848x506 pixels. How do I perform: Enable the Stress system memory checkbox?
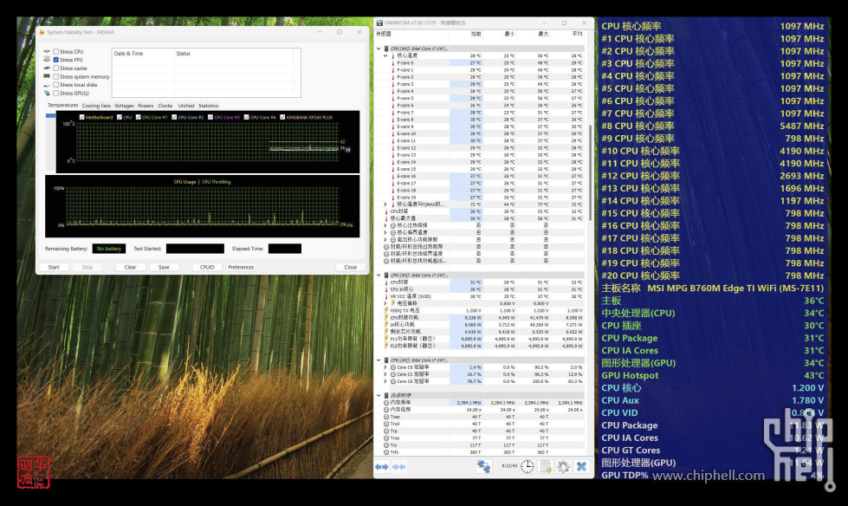point(55,76)
